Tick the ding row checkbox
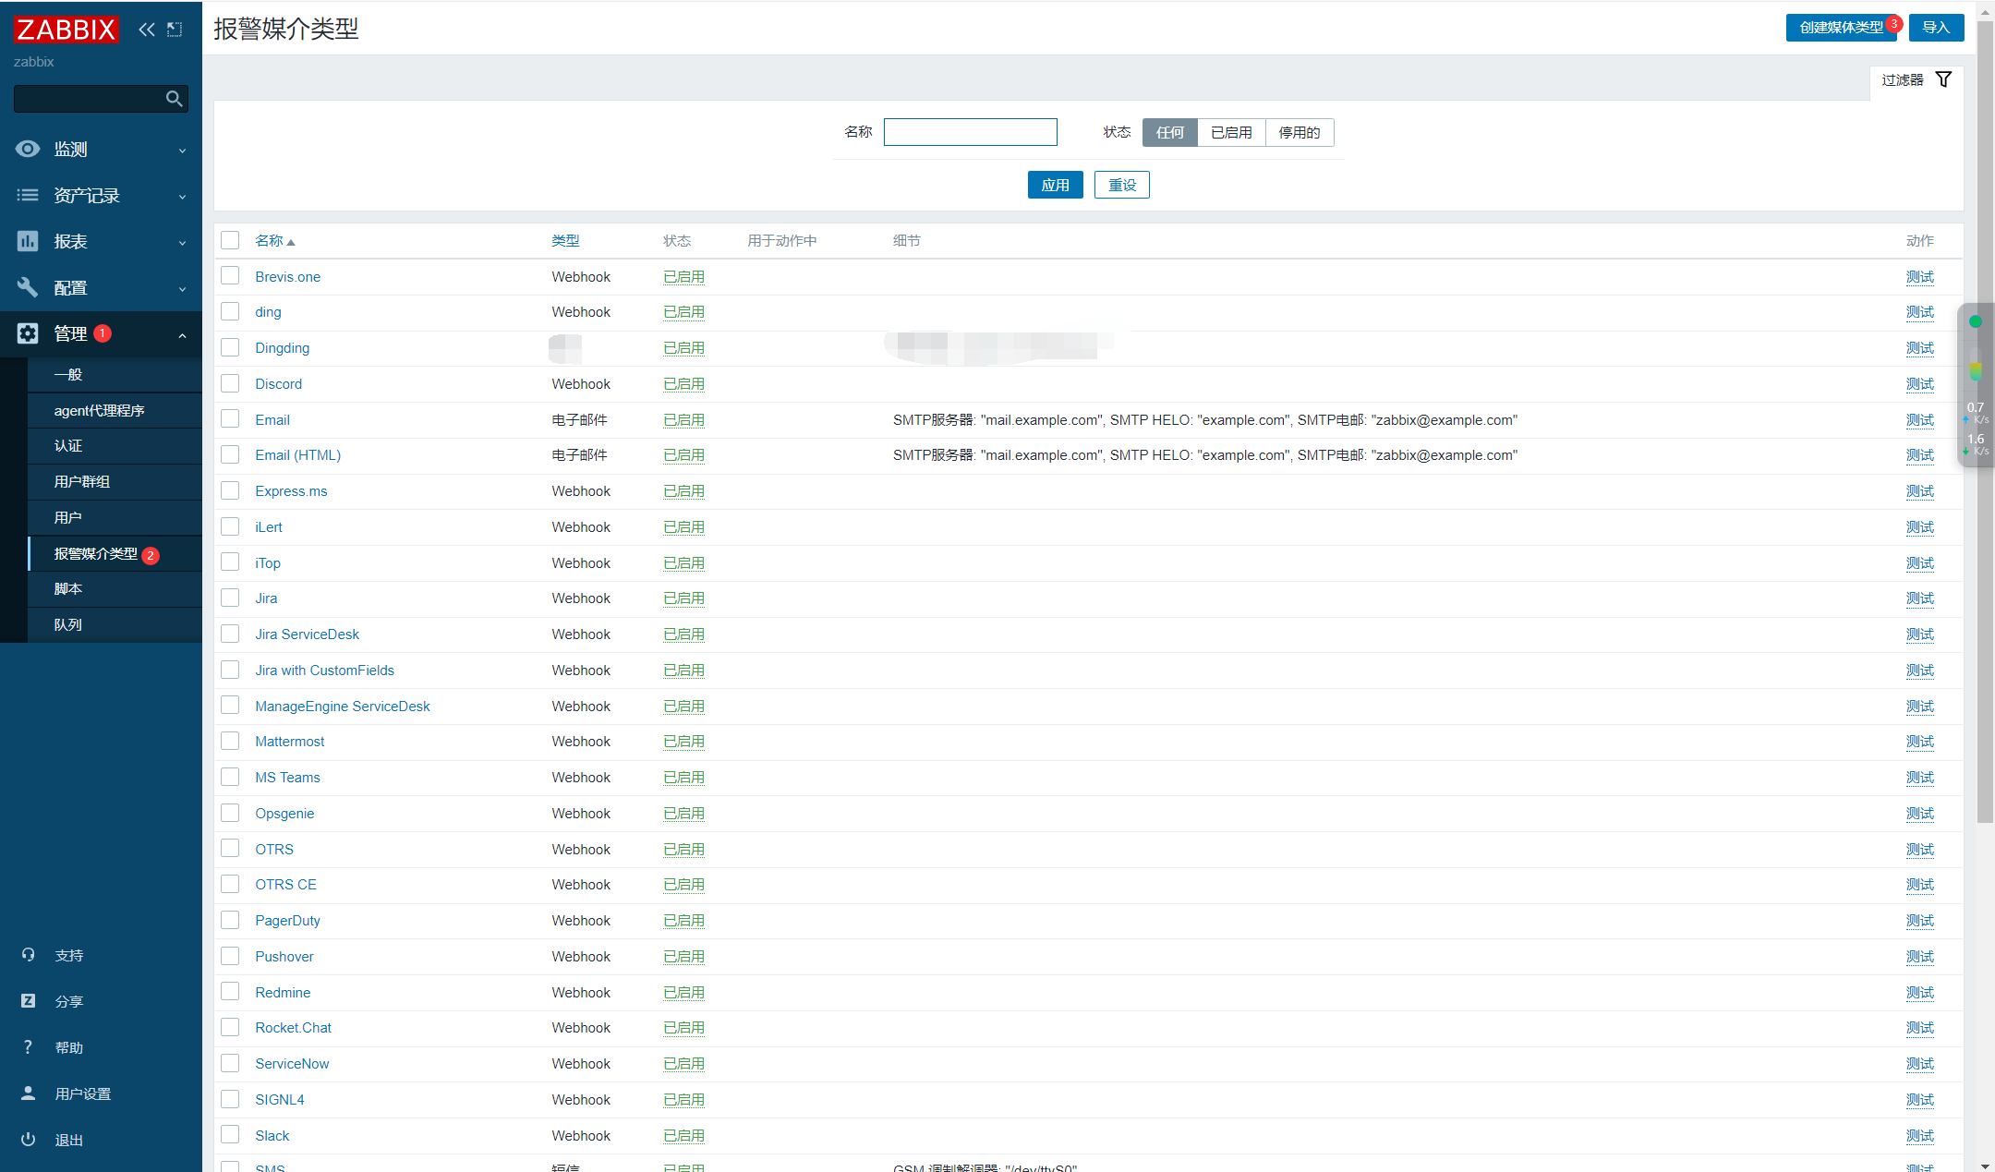The width and height of the screenshot is (1995, 1172). coord(230,312)
